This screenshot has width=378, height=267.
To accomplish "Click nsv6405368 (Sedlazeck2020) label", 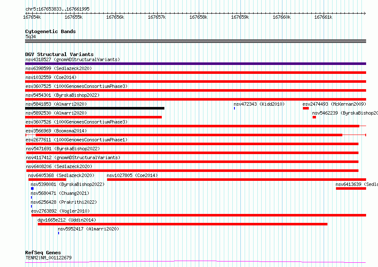I will coord(61,175).
